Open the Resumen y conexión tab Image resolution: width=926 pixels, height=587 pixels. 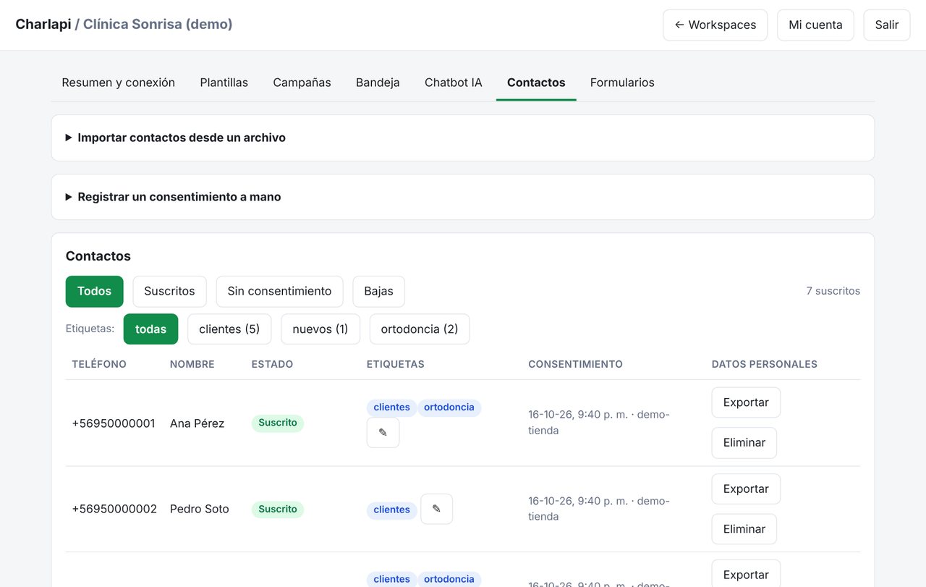pos(119,83)
